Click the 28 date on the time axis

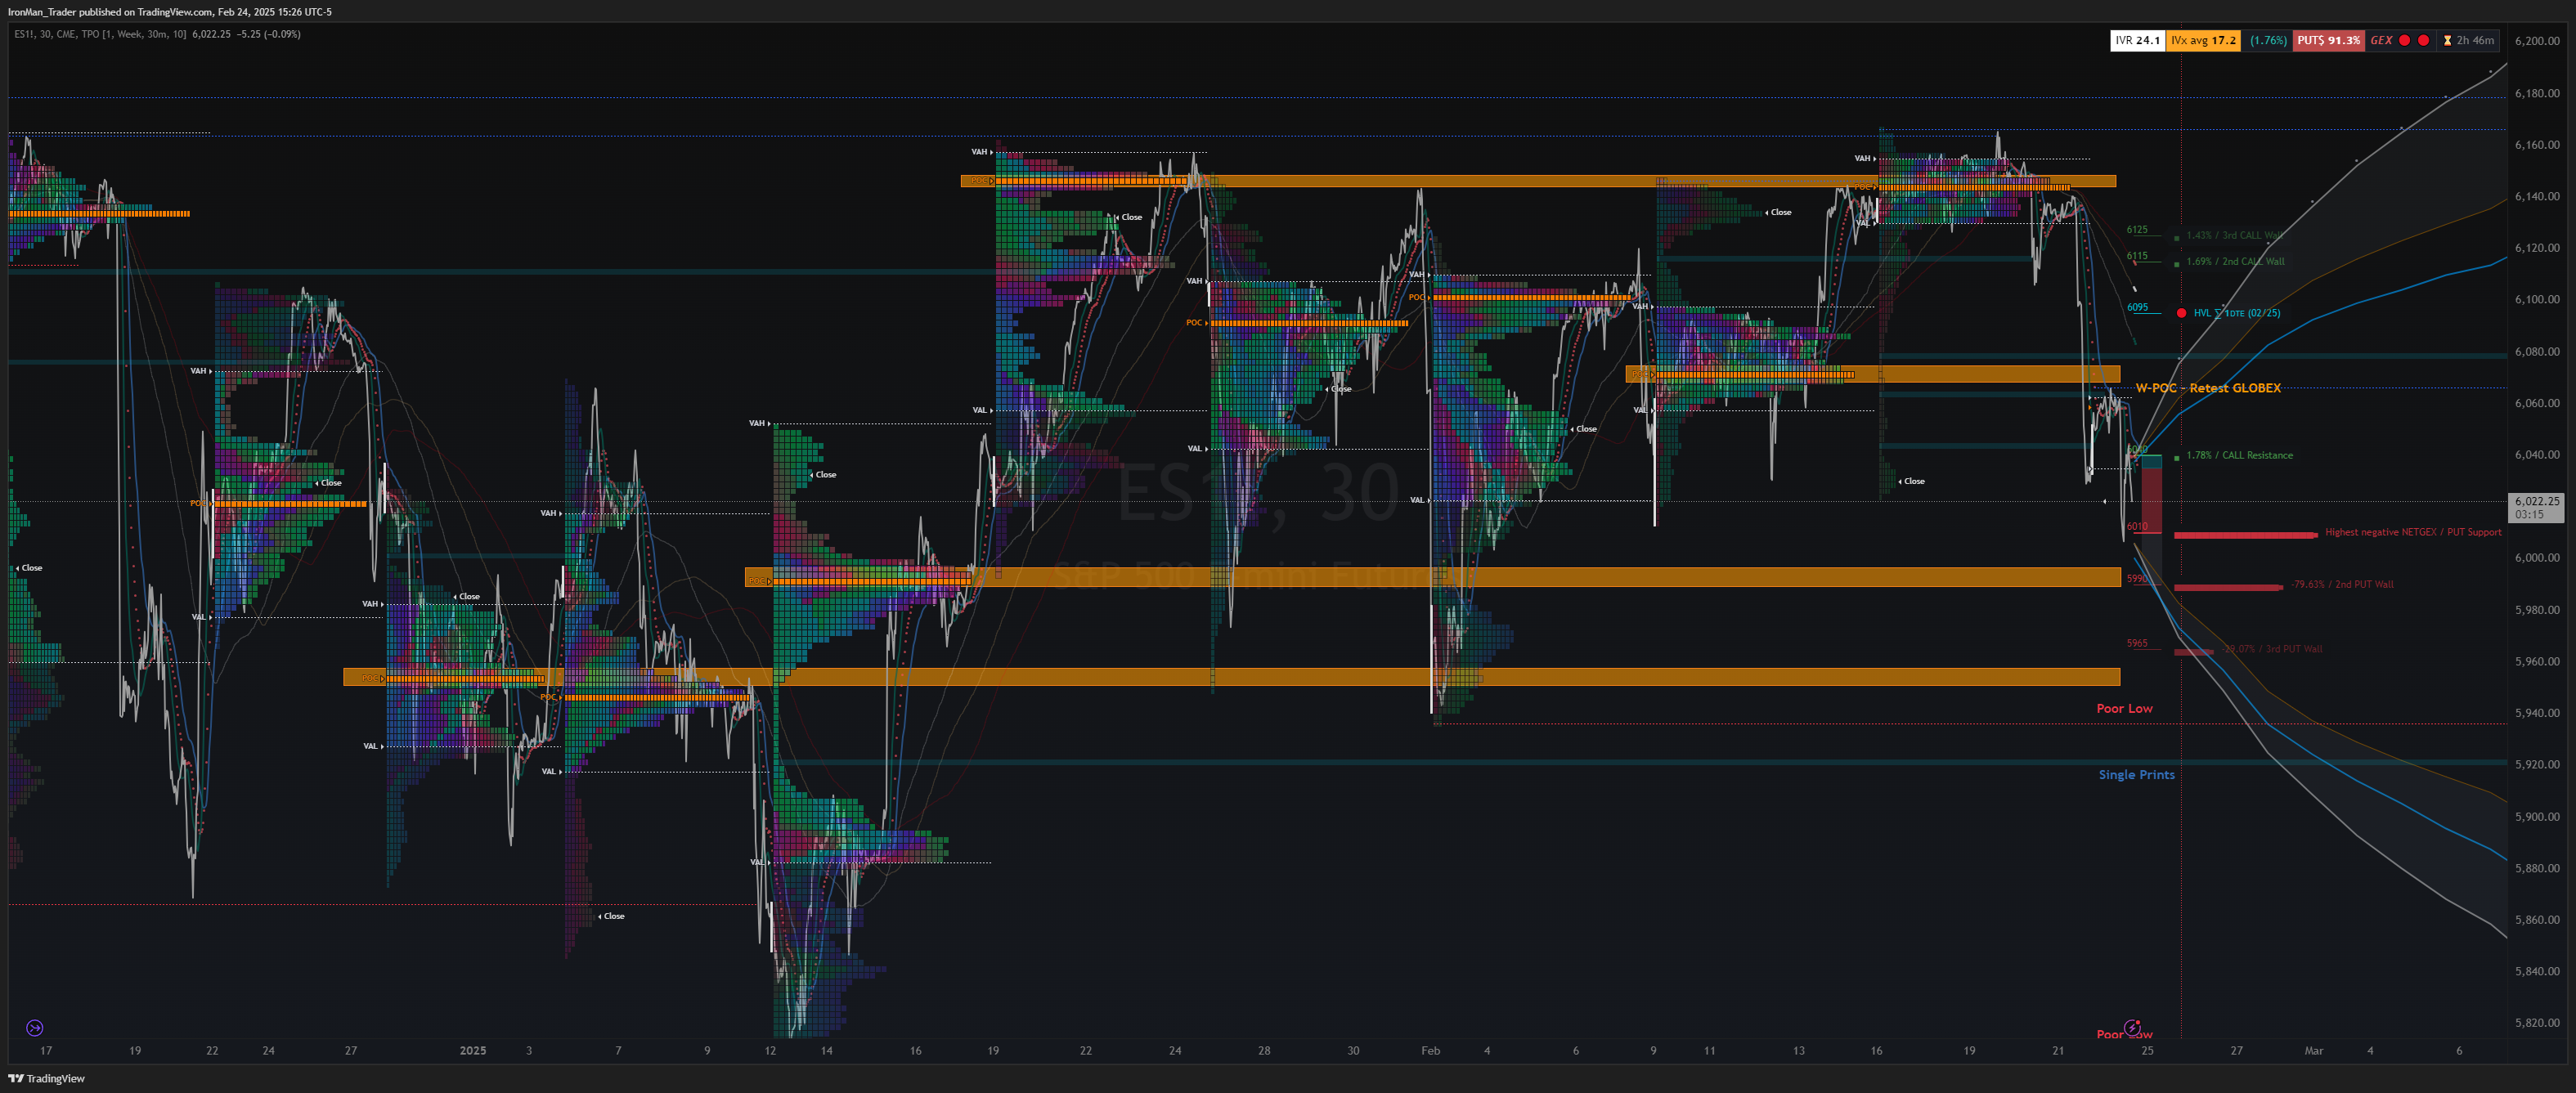click(1264, 1050)
